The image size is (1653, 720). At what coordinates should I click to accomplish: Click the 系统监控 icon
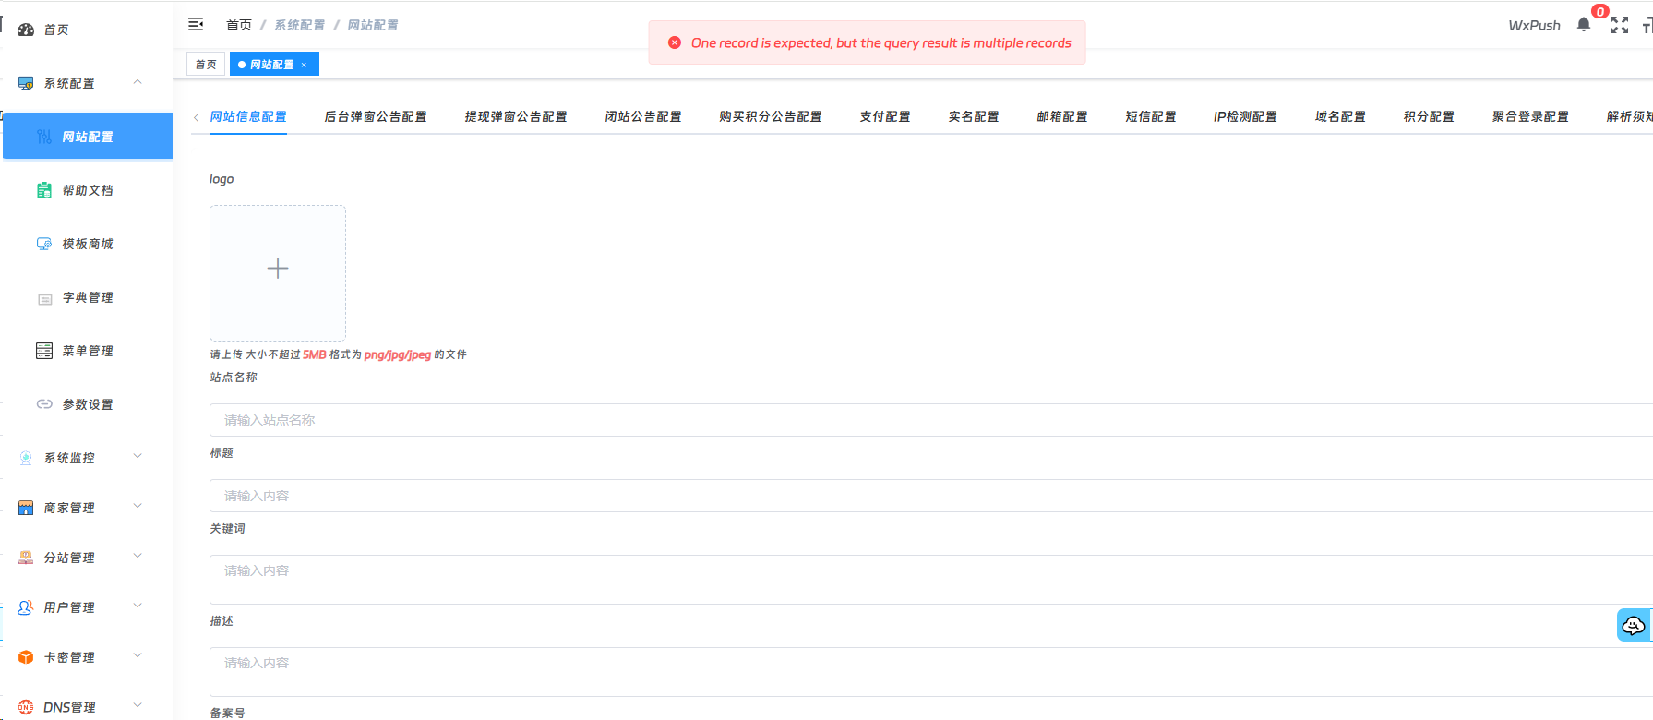(x=26, y=458)
